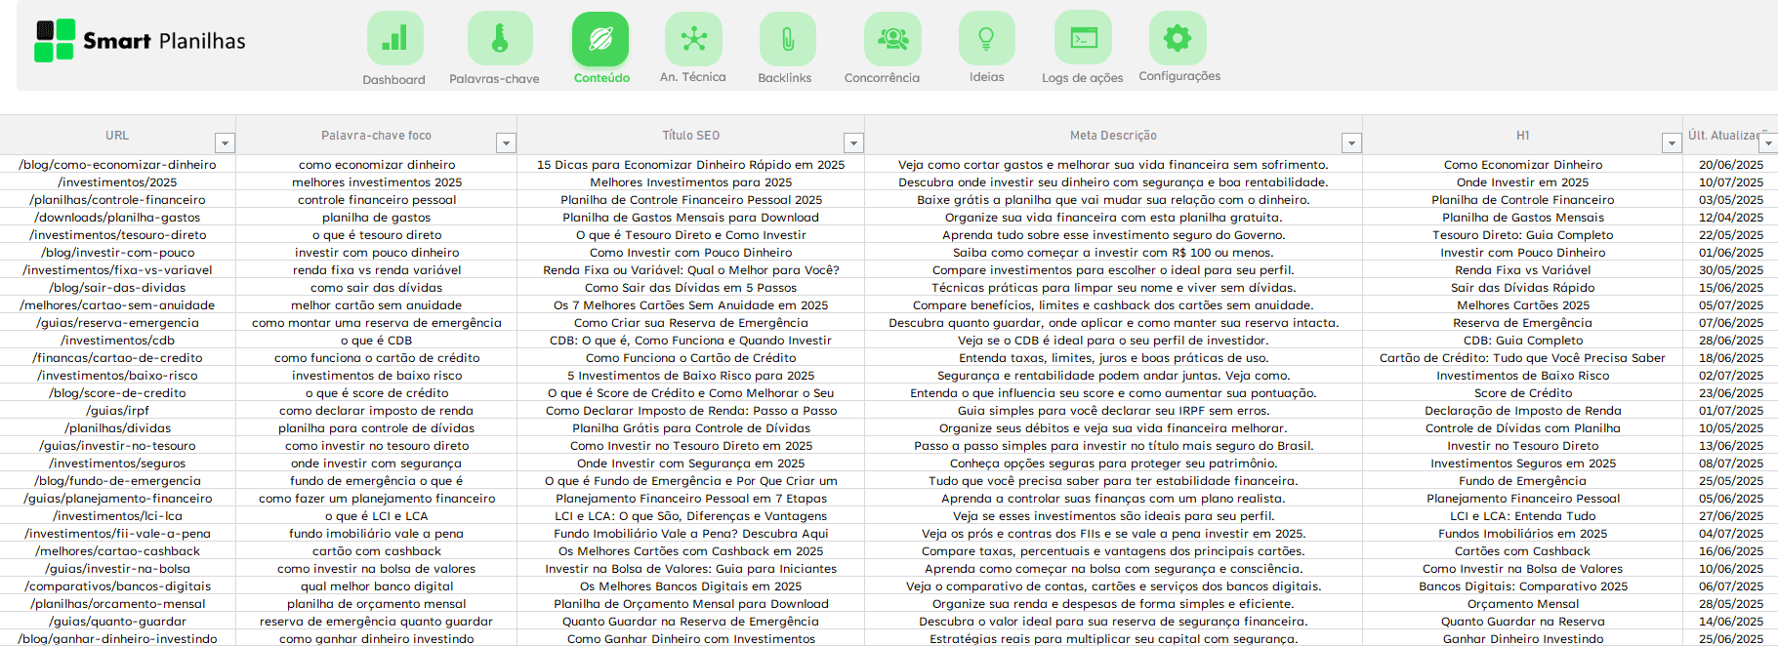Click the Backlinks paperclip icon
This screenshot has height=646, width=1778.
[x=787, y=39]
